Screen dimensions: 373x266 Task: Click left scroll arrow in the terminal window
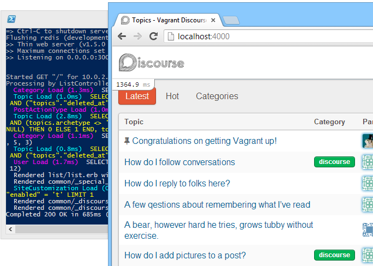(10, 229)
